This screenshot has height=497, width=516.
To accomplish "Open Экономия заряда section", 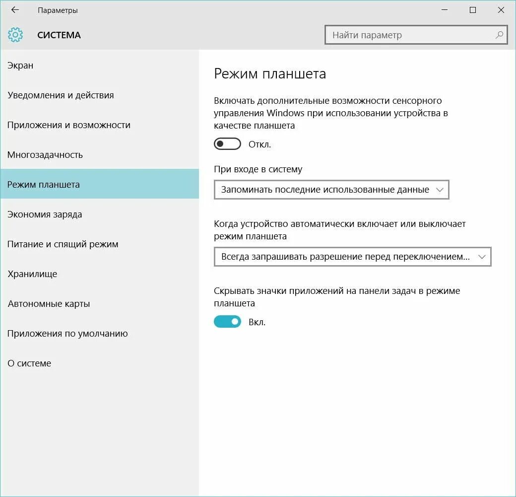I will [99, 214].
